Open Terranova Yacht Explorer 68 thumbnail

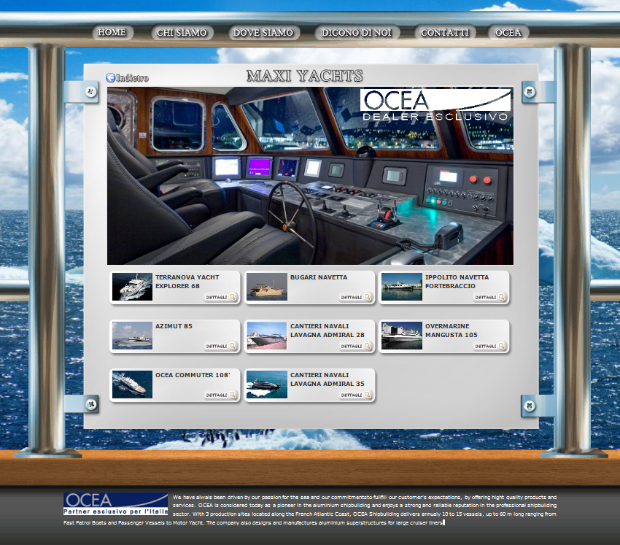tap(132, 287)
